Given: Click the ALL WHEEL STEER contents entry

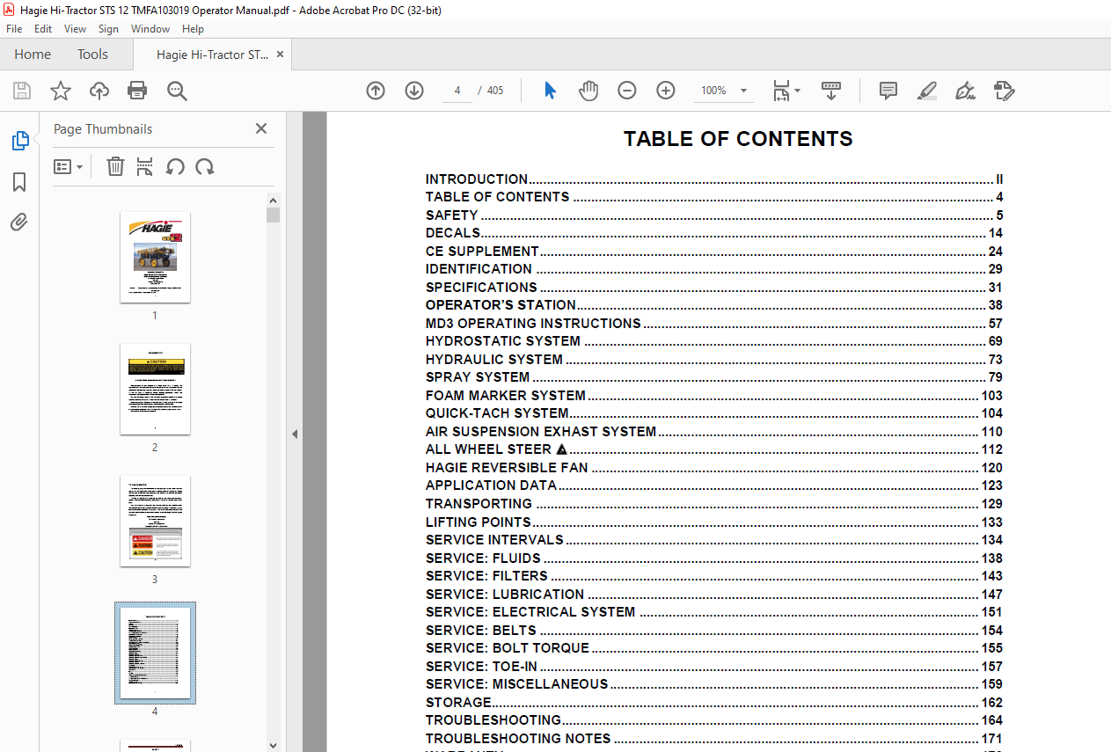Looking at the screenshot, I should 714,449.
